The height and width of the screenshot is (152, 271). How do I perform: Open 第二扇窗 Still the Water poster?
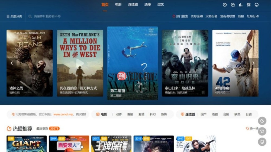[133, 63]
